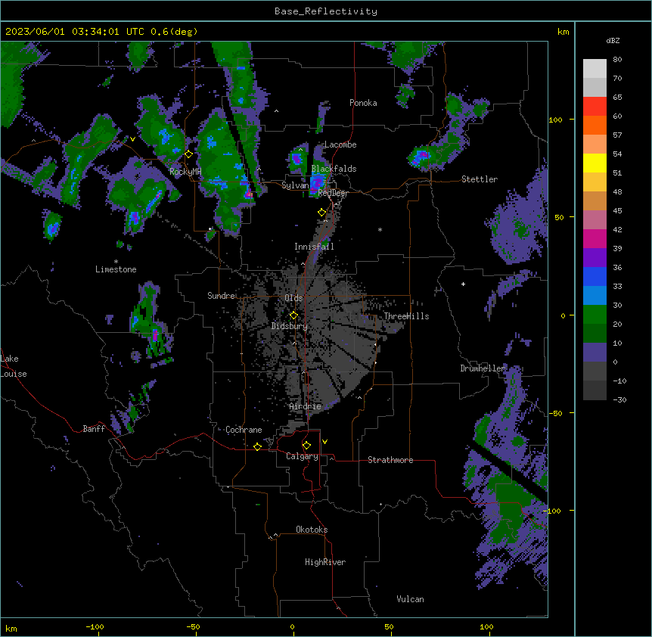Select the Limestone label

click(116, 269)
